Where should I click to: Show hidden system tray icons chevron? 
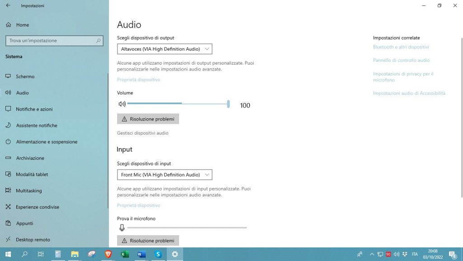[x=372, y=254]
